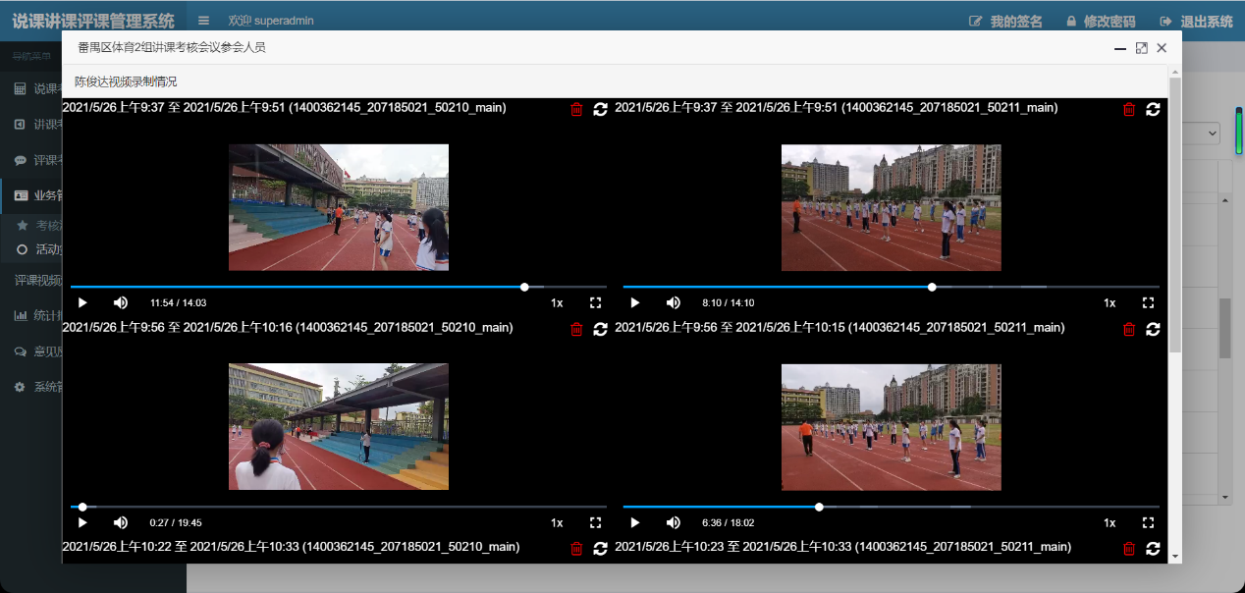This screenshot has height=593, width=1245.
Task: Open fullscreen for the 0:27 / 19:45 video
Action: point(595,523)
